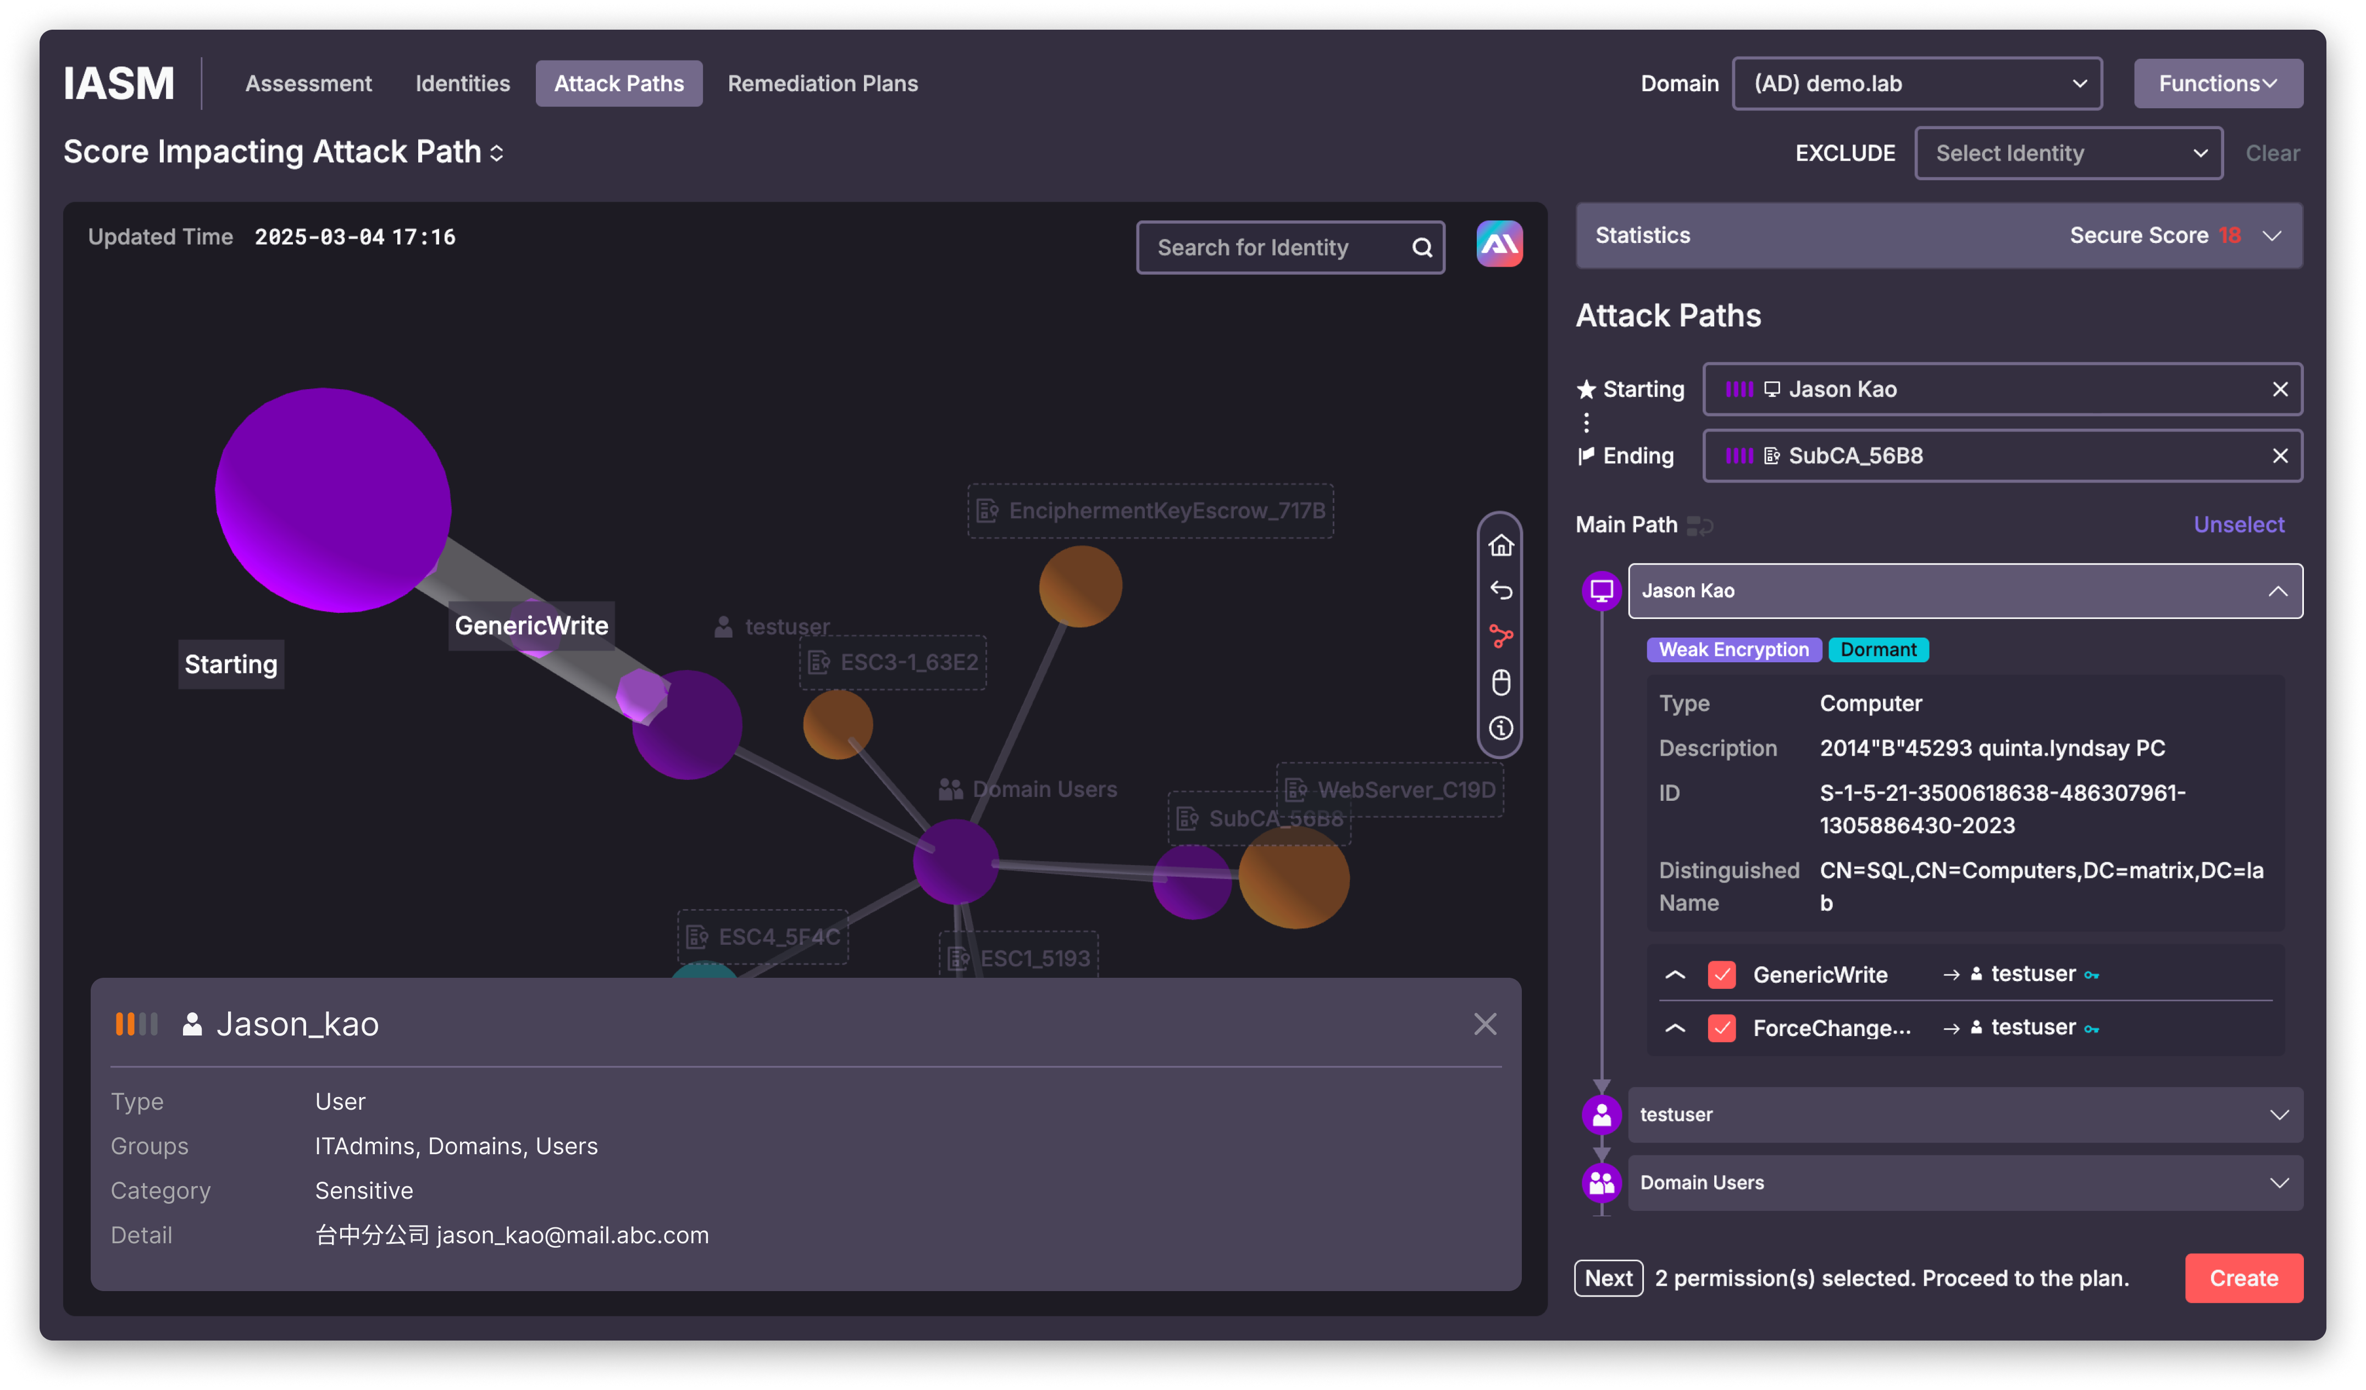The image size is (2366, 1390).
Task: Switch to the Identities tab
Action: pos(463,82)
